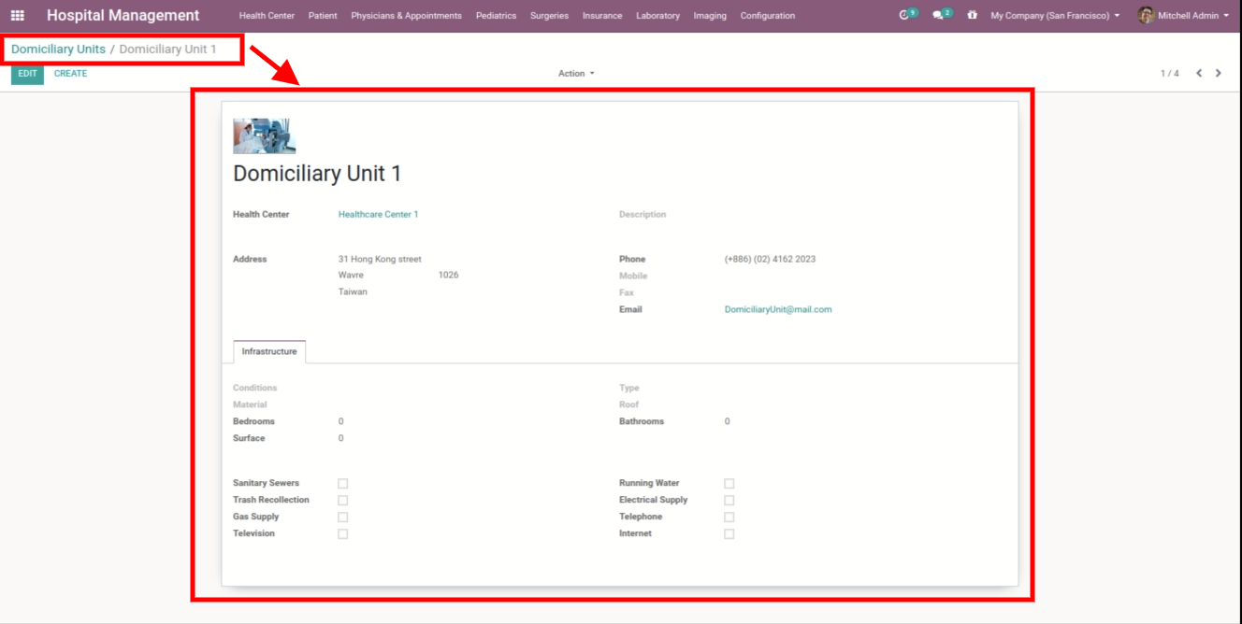Toggle the Sanitary Sewers checkbox
Image resolution: width=1242 pixels, height=624 pixels.
point(343,484)
